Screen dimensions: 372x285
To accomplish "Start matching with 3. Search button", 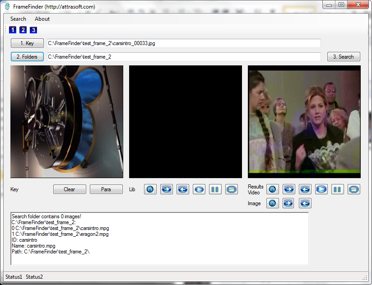I will (x=344, y=57).
